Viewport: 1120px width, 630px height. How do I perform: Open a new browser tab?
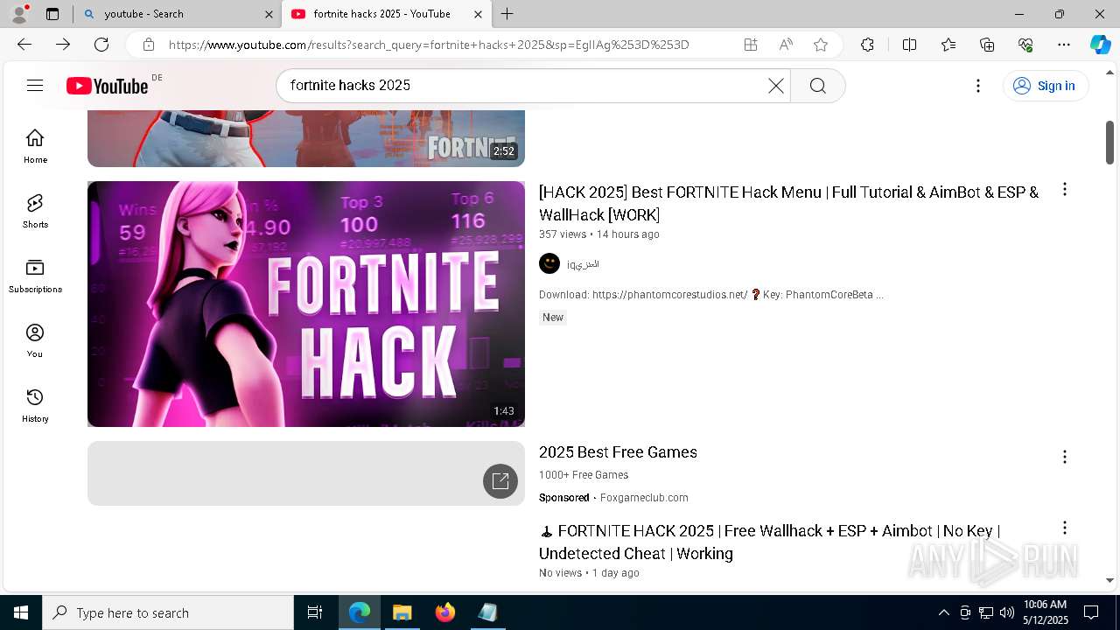pos(507,14)
